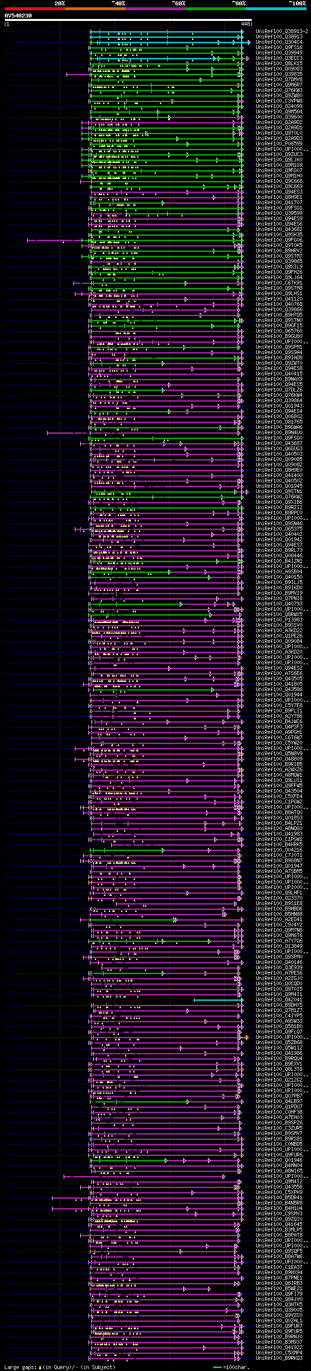Select the UniRef100_B4IZN1 label
This screenshot has width=311, height=1371.
pos(278,561)
